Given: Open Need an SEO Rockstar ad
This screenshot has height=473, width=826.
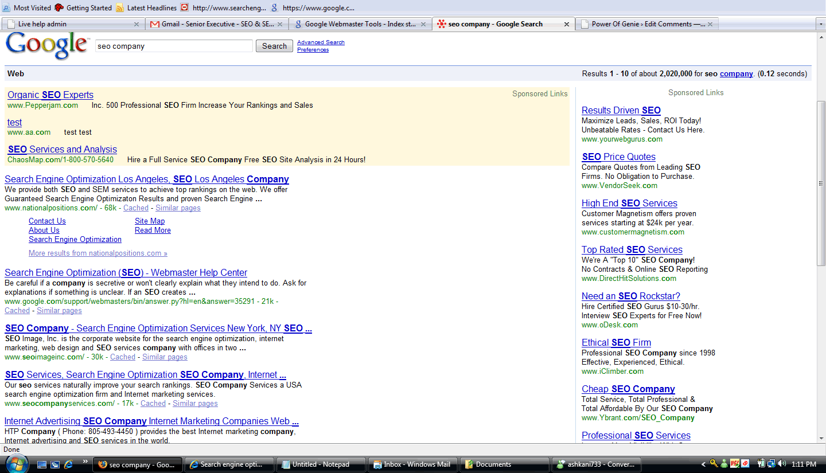Looking at the screenshot, I should pos(631,296).
